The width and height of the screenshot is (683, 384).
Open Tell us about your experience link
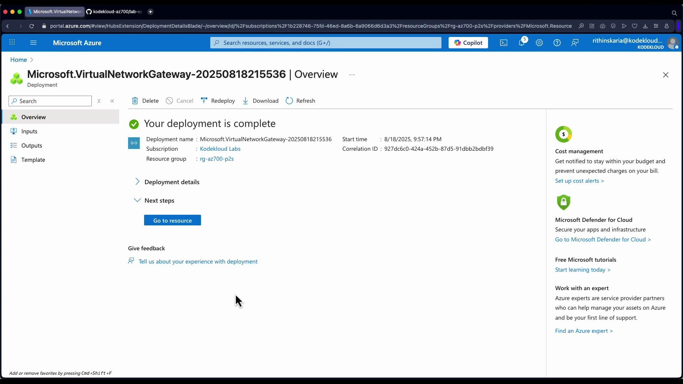[x=198, y=261]
